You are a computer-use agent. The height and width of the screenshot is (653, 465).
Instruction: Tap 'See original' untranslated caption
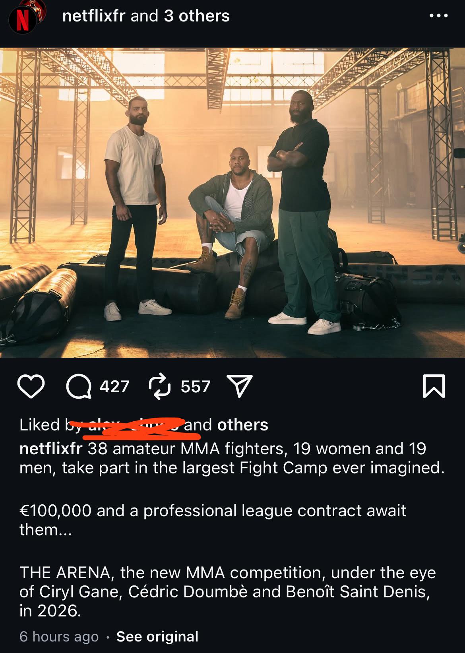[x=157, y=636]
